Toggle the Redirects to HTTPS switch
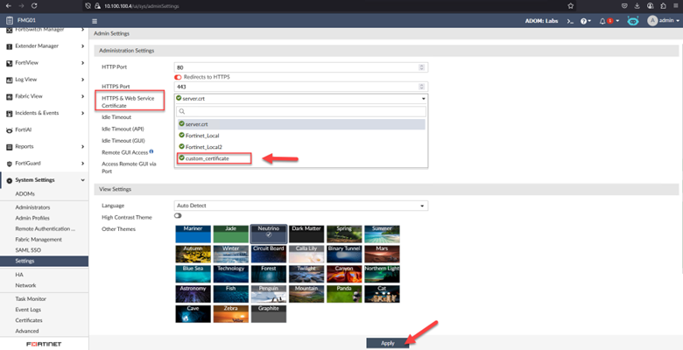This screenshot has height=350, width=683. (x=178, y=77)
